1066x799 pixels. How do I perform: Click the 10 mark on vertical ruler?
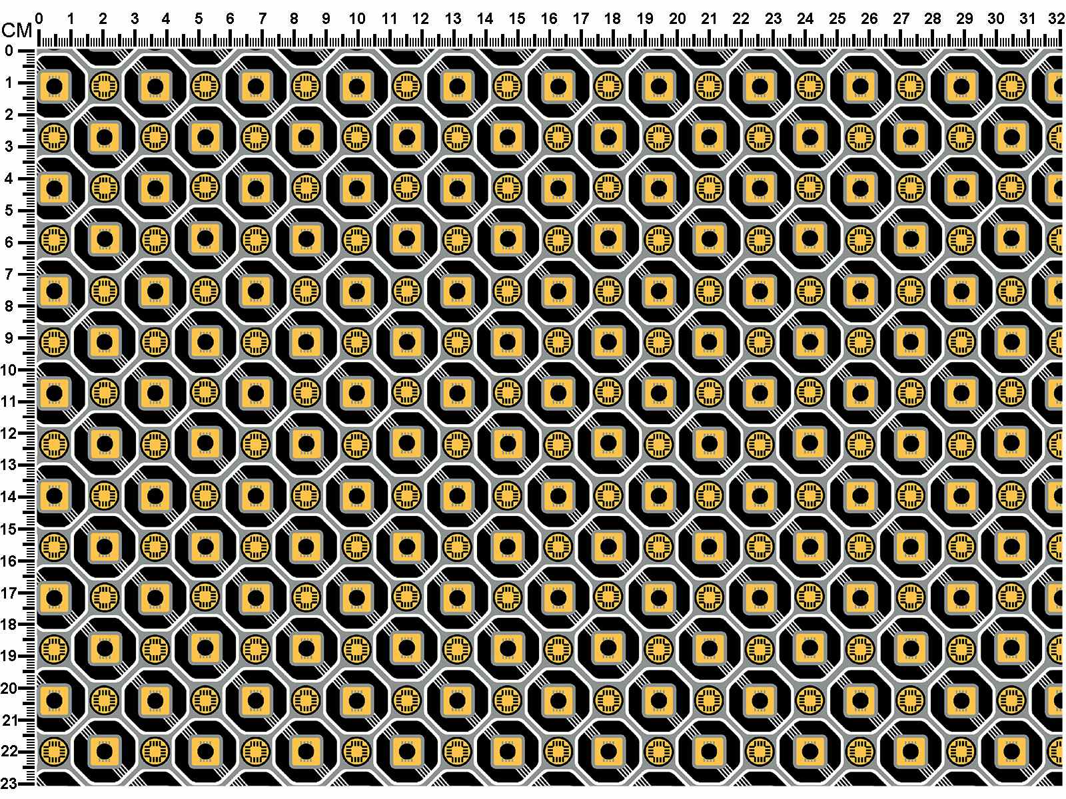[9, 370]
